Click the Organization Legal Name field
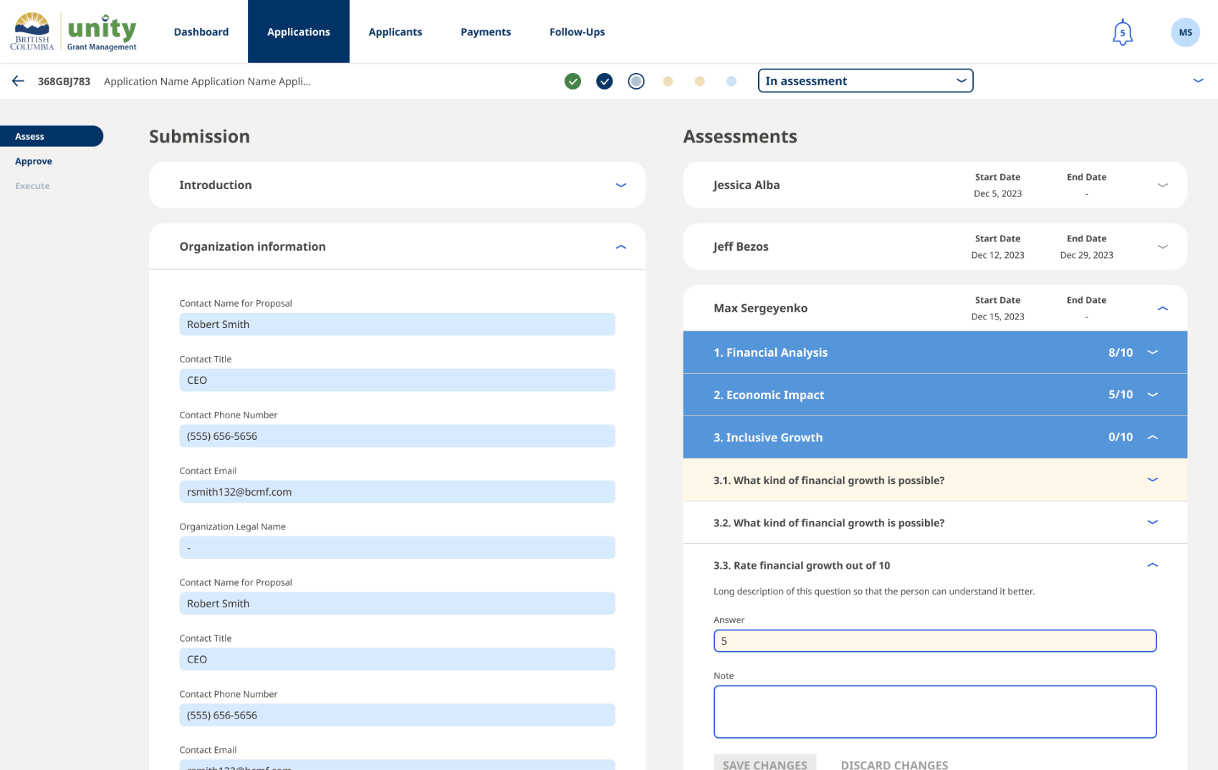The image size is (1218, 770). pos(397,548)
